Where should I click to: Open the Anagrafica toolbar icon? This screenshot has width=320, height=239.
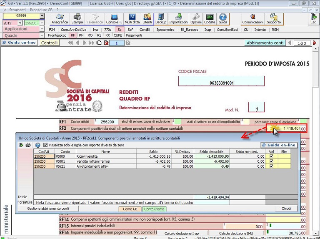click(x=60, y=19)
